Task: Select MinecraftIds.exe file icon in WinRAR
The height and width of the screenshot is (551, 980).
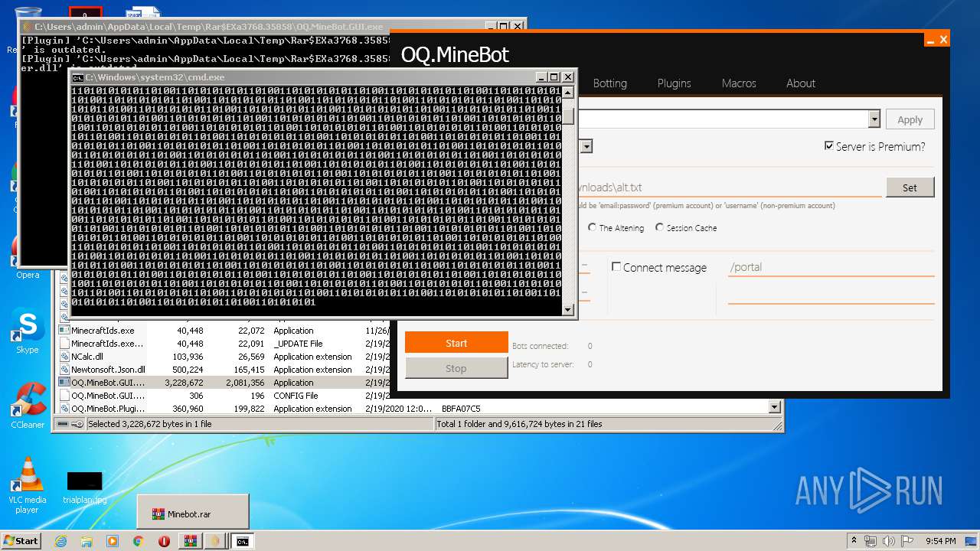Action: point(65,331)
